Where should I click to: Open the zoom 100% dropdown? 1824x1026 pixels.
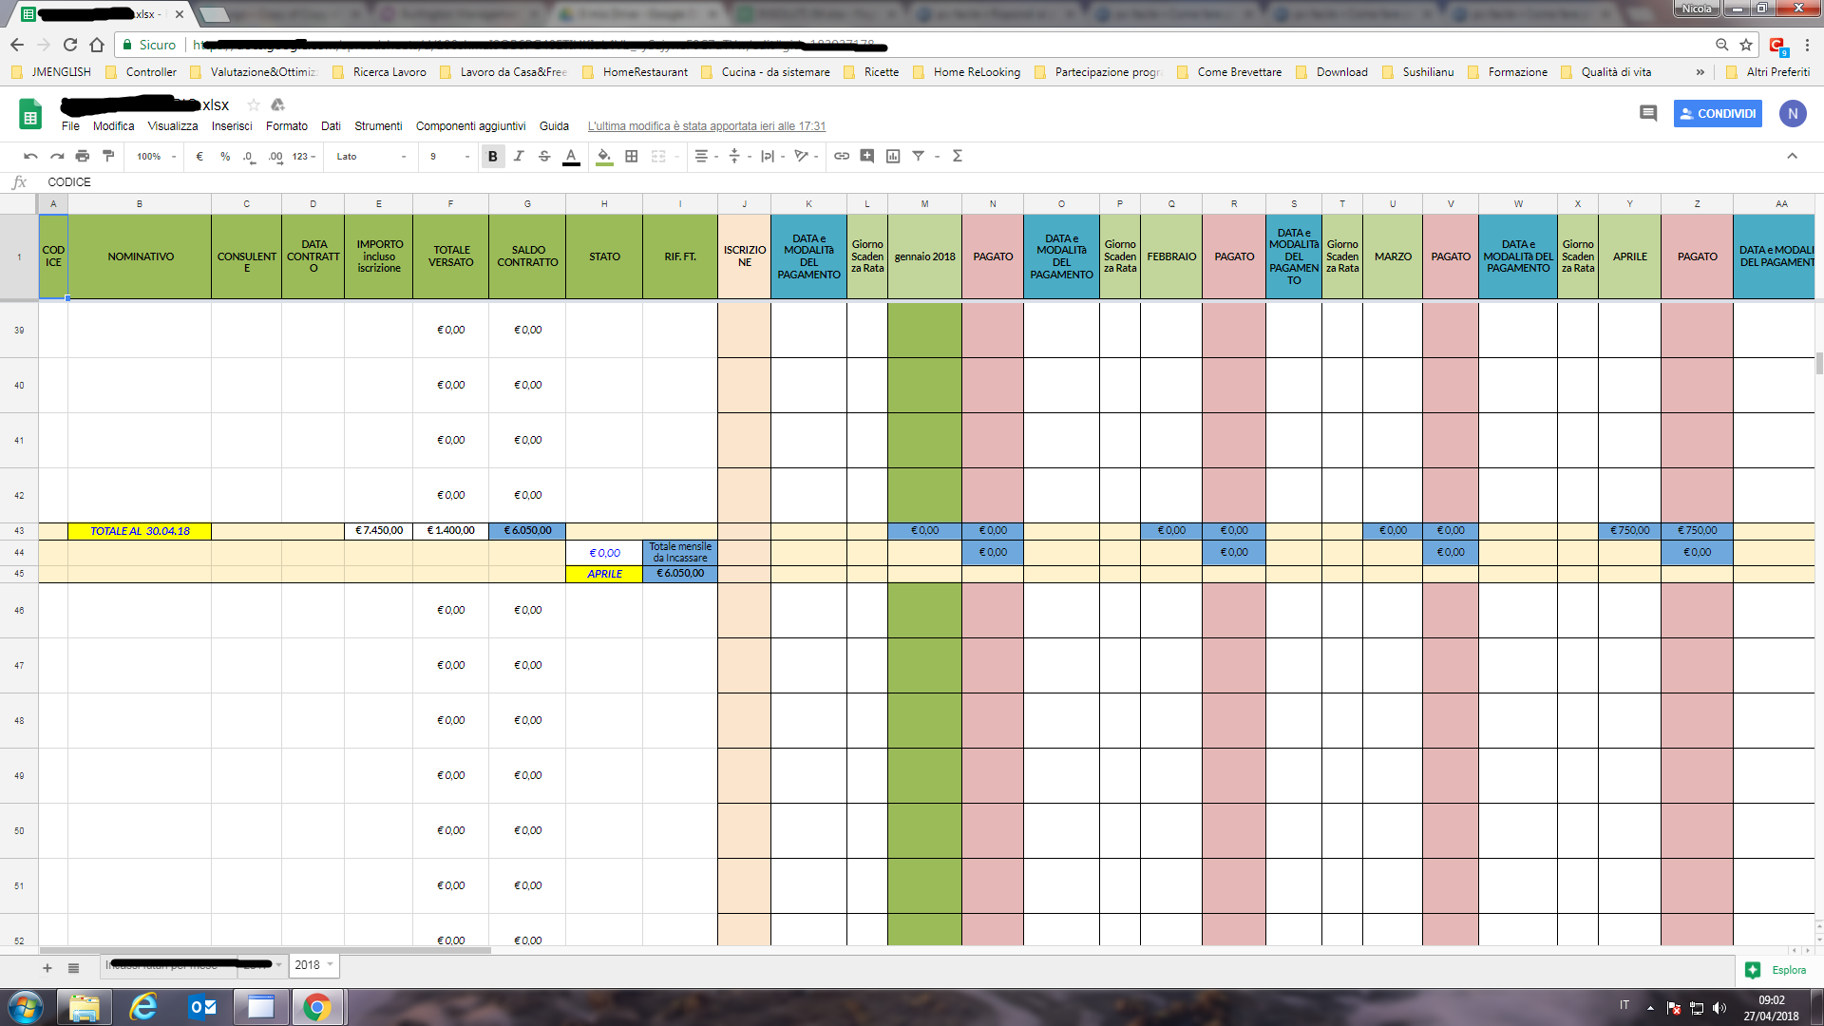coord(156,156)
